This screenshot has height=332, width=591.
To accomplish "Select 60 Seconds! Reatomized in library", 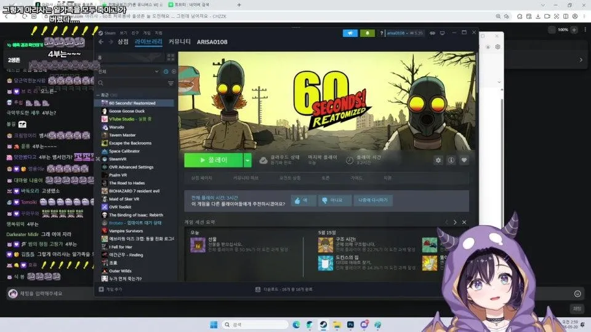I will click(134, 103).
